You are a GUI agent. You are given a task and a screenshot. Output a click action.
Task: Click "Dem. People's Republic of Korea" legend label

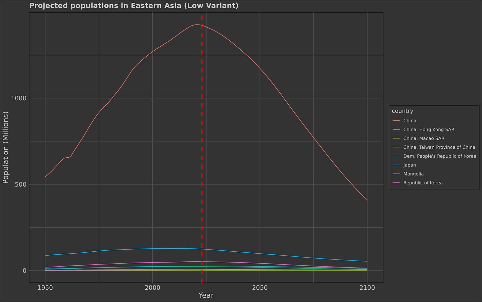pyautogui.click(x=440, y=156)
